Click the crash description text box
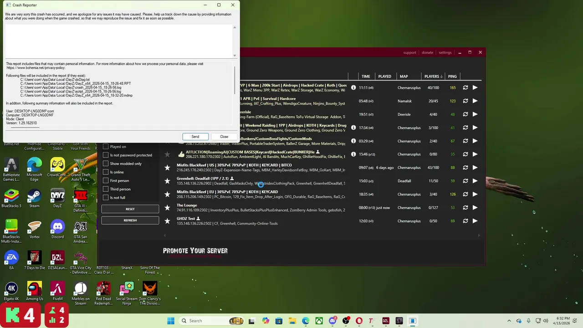The height and width of the screenshot is (328, 583). point(118,41)
